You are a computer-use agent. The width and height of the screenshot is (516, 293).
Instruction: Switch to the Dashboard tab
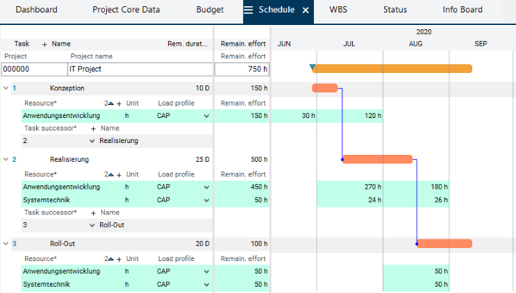click(x=36, y=10)
